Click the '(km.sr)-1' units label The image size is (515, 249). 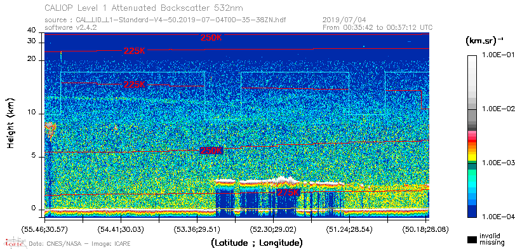pyautogui.click(x=485, y=41)
